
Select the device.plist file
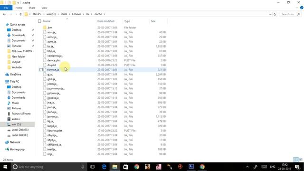point(54,60)
